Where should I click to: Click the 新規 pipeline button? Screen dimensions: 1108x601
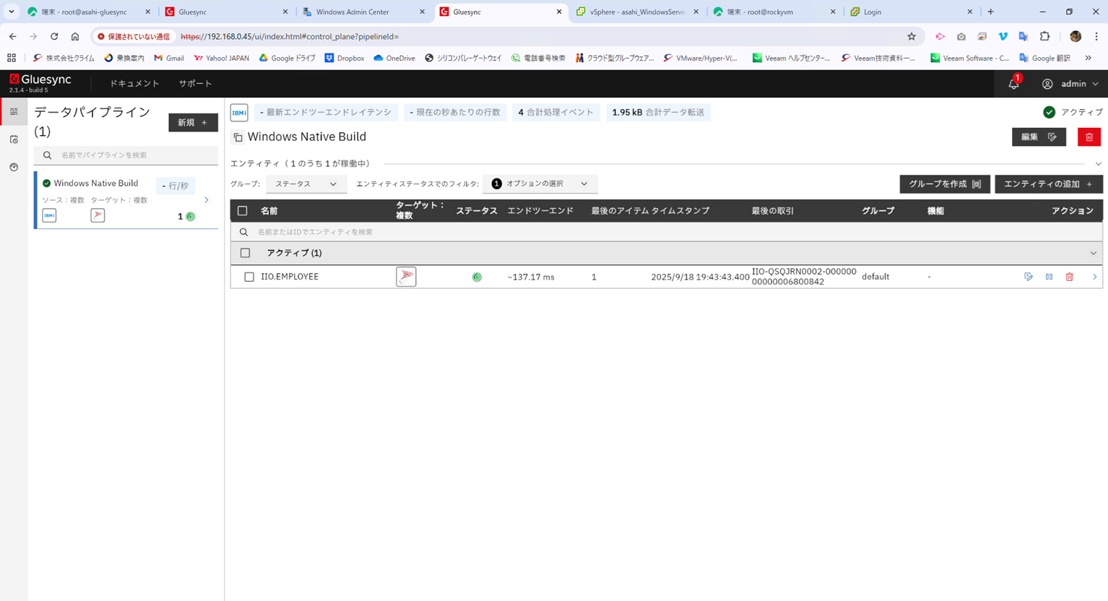pyautogui.click(x=193, y=123)
